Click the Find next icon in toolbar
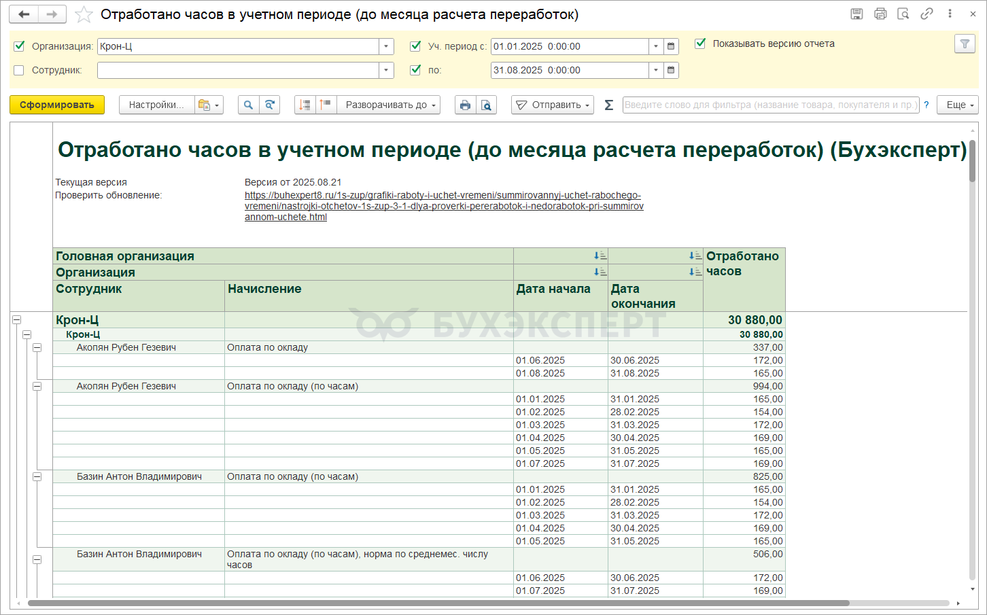Image resolution: width=987 pixels, height=615 pixels. [x=270, y=105]
